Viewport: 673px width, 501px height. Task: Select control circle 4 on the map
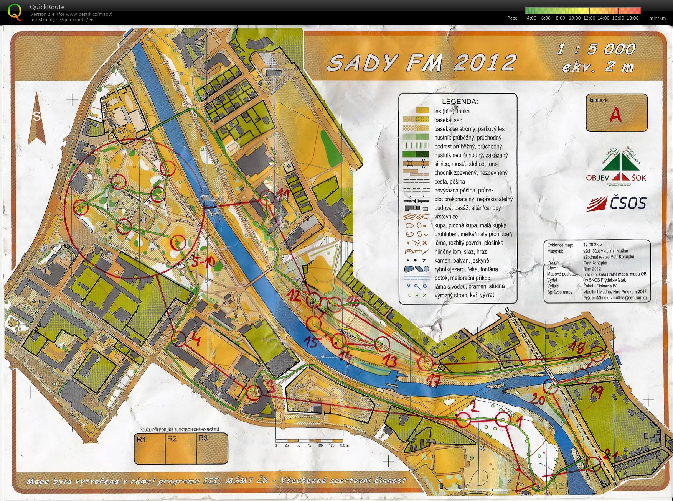179,339
